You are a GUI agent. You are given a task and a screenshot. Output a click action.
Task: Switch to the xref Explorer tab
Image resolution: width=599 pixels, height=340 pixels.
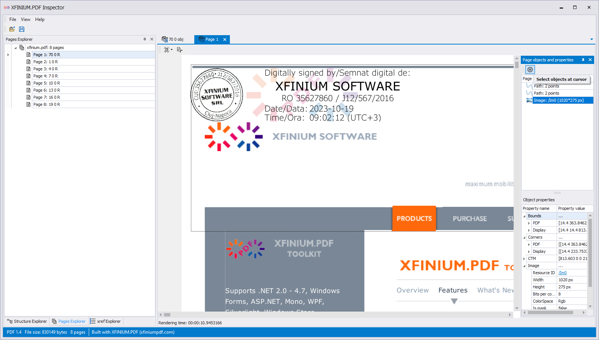[x=106, y=321]
